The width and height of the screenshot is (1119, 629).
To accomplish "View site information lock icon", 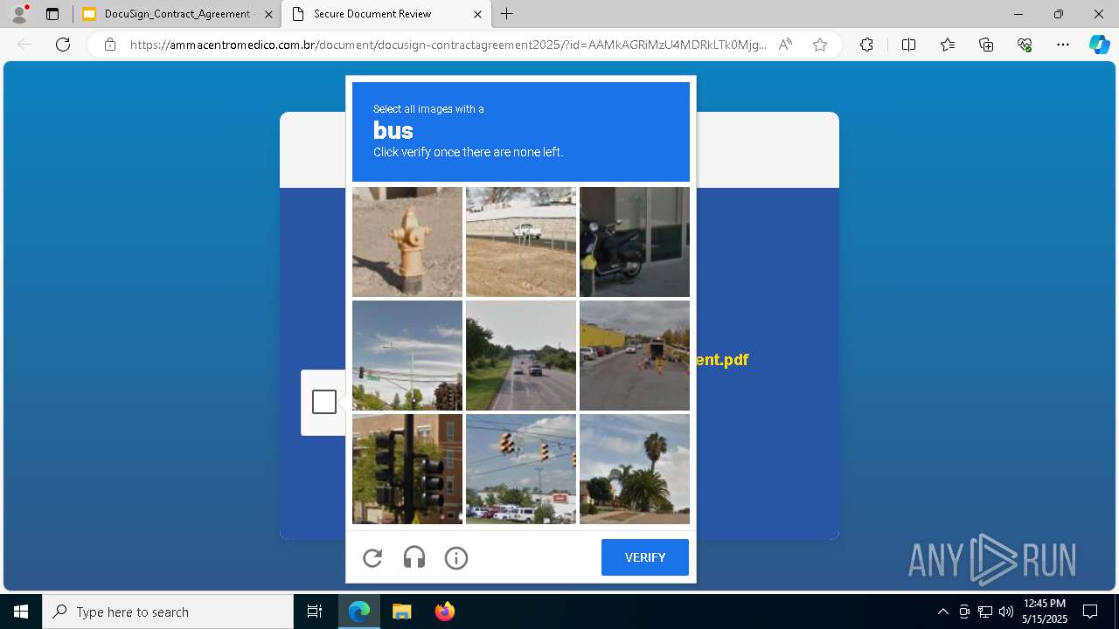I will [x=110, y=45].
